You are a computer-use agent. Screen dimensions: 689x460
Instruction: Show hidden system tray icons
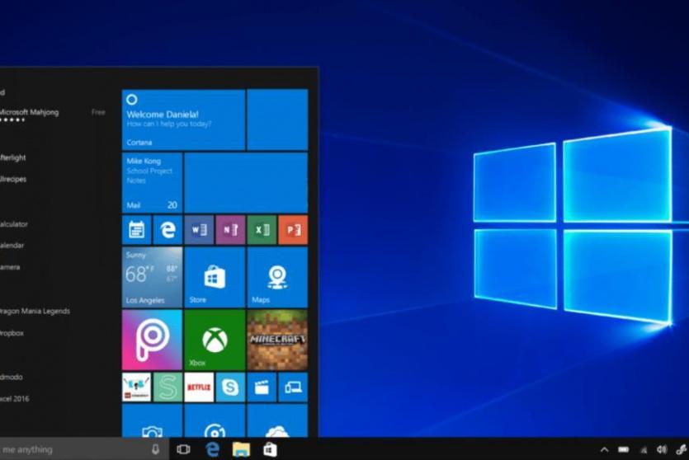pyautogui.click(x=604, y=449)
